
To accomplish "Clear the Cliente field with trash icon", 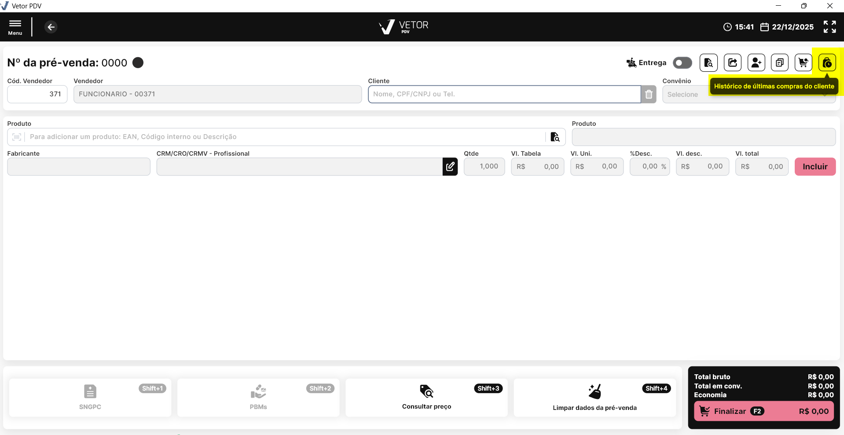I will [649, 94].
